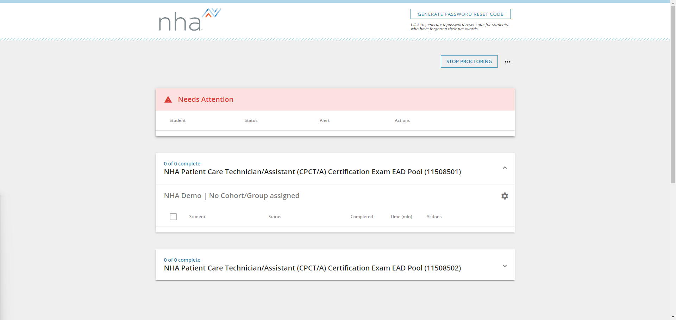
Task: Click the Alert column header
Action: tap(325, 120)
